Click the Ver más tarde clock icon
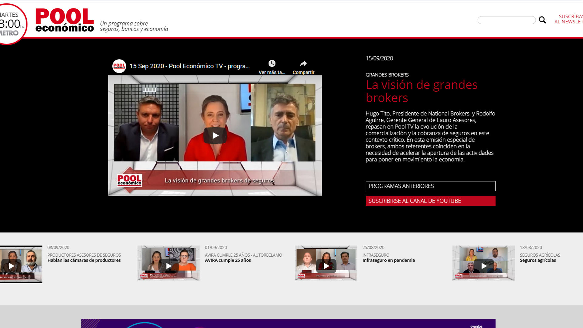The image size is (583, 328). tap(272, 63)
